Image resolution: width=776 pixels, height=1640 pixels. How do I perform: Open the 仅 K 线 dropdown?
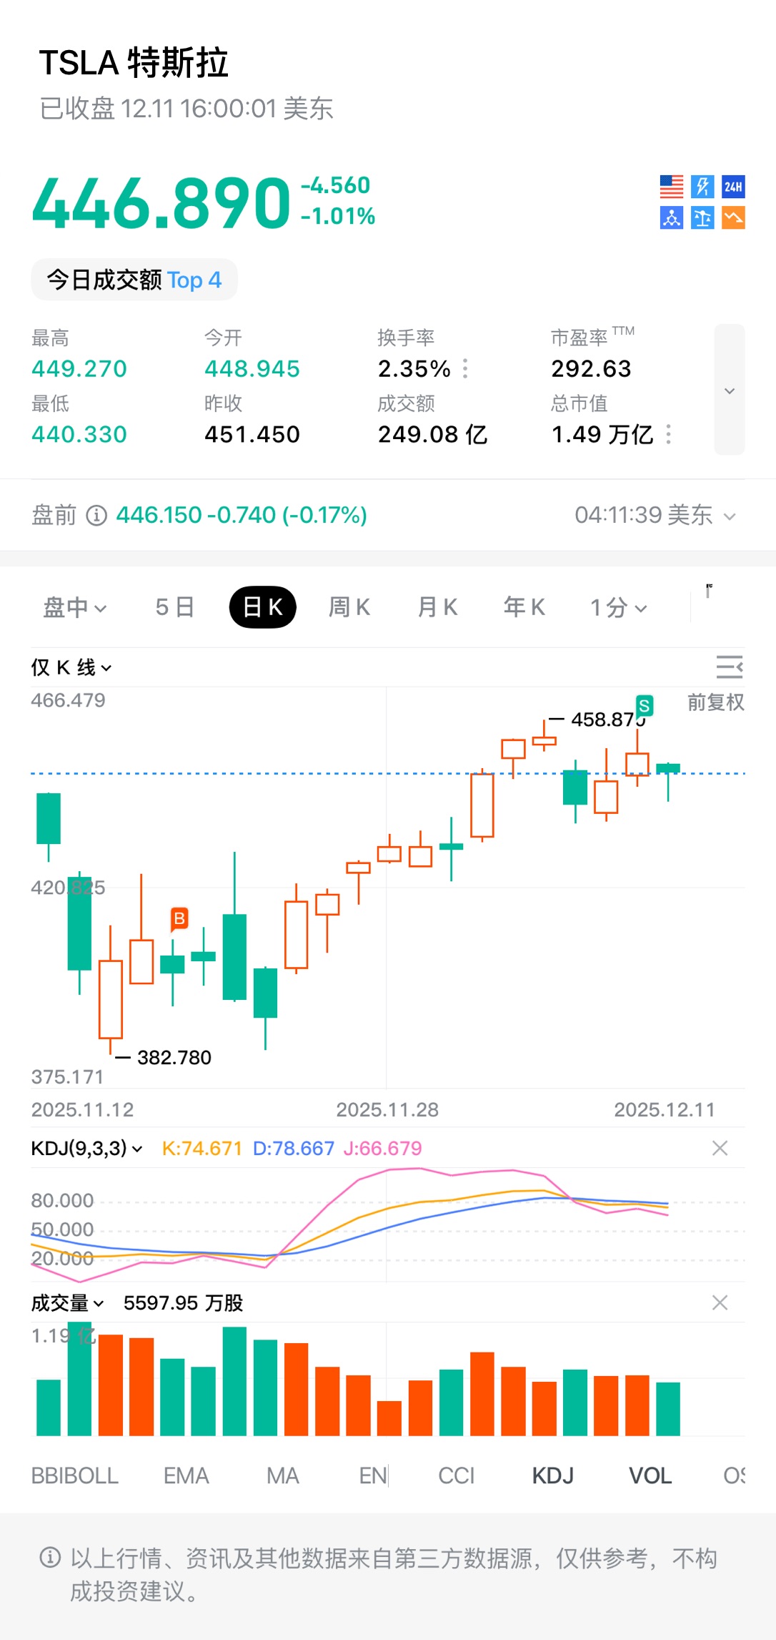(x=71, y=667)
